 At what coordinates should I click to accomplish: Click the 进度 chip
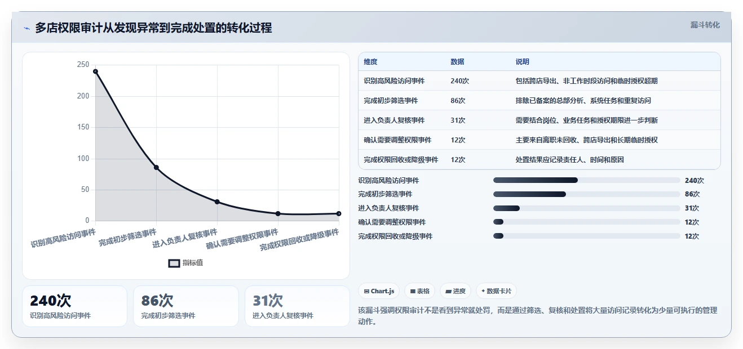coord(455,291)
